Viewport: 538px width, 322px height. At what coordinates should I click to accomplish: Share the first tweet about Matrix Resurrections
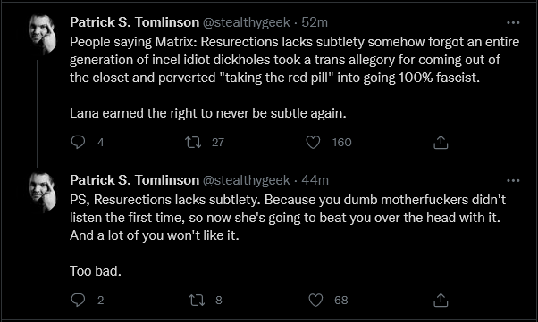coord(441,142)
